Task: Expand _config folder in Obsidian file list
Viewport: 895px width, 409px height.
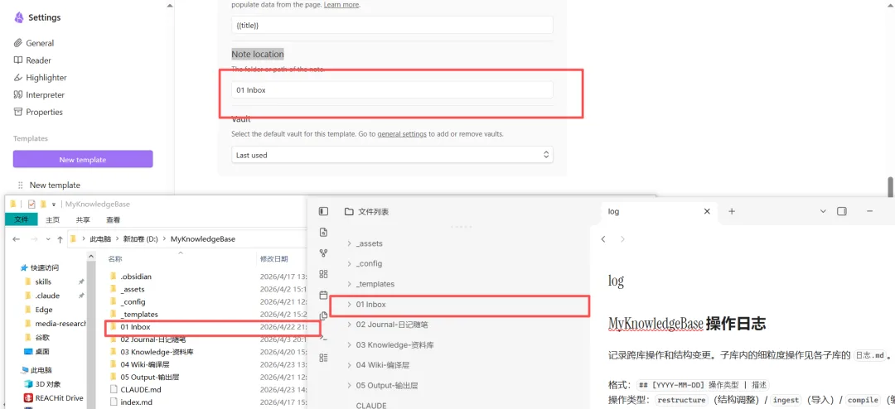Action: 349,263
